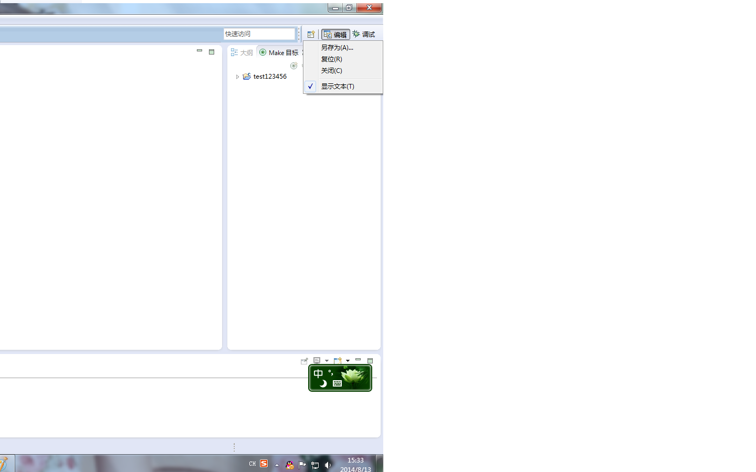Image resolution: width=756 pixels, height=472 pixels.
Task: Toggle the moon half-width character mode
Action: click(x=323, y=383)
